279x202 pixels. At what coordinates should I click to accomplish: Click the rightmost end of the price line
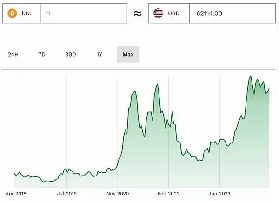pyautogui.click(x=269, y=88)
